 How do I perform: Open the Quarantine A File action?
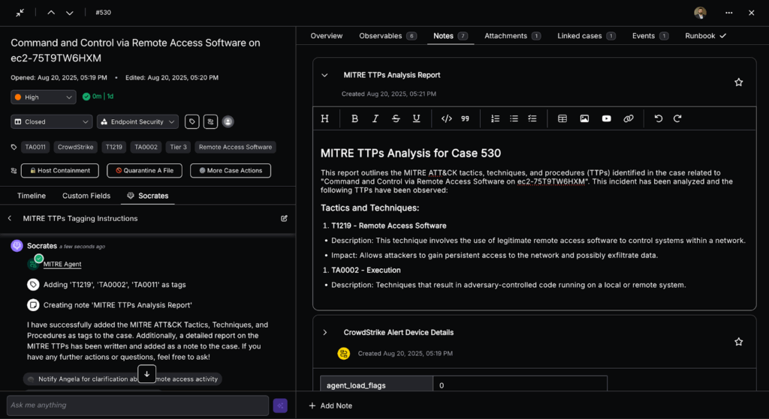(x=144, y=170)
